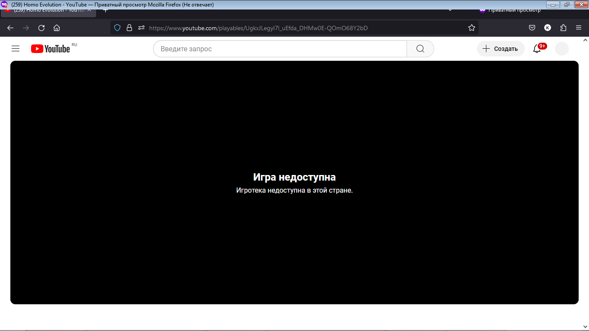589x331 pixels.
Task: Open the YouTube account avatar
Action: pos(562,49)
